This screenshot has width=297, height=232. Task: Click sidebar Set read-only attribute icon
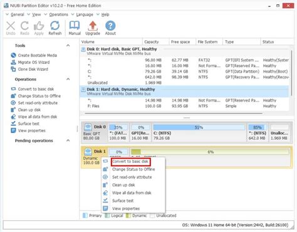point(13,103)
